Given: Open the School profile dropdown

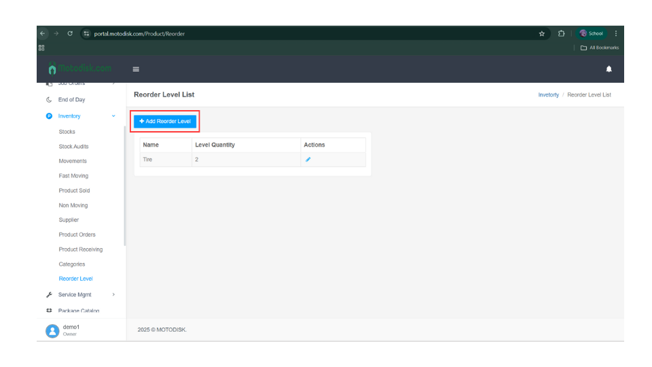Looking at the screenshot, I should coord(591,33).
